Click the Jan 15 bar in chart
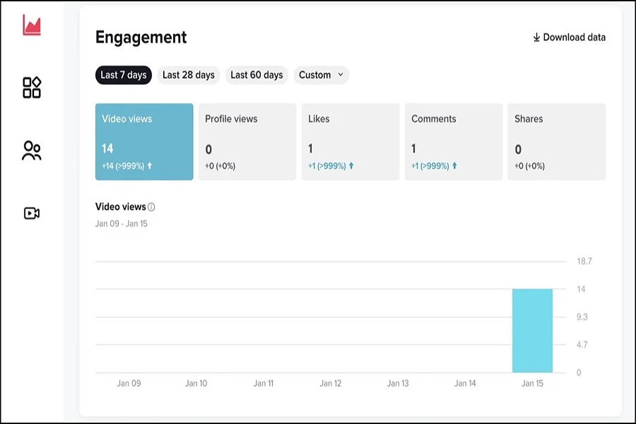Image resolution: width=636 pixels, height=424 pixels. pos(532,331)
